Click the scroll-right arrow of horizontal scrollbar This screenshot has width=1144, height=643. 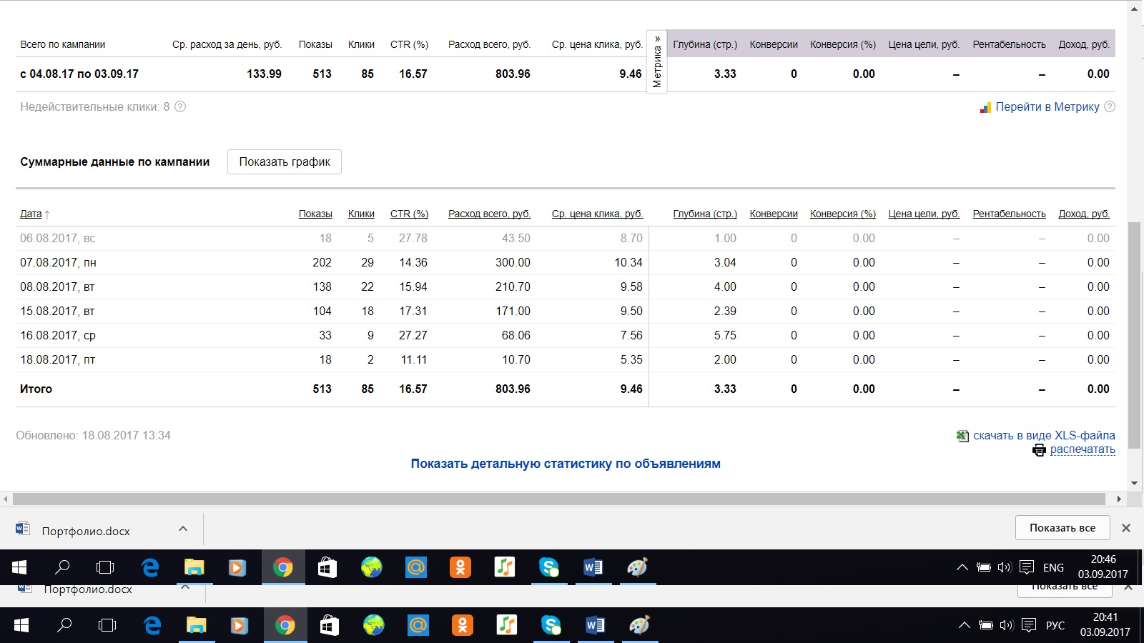point(1119,499)
